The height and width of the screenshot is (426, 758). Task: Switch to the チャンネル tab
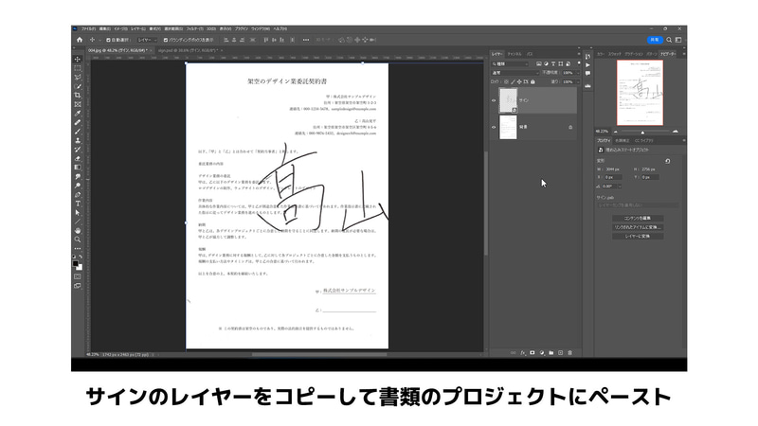click(x=514, y=54)
